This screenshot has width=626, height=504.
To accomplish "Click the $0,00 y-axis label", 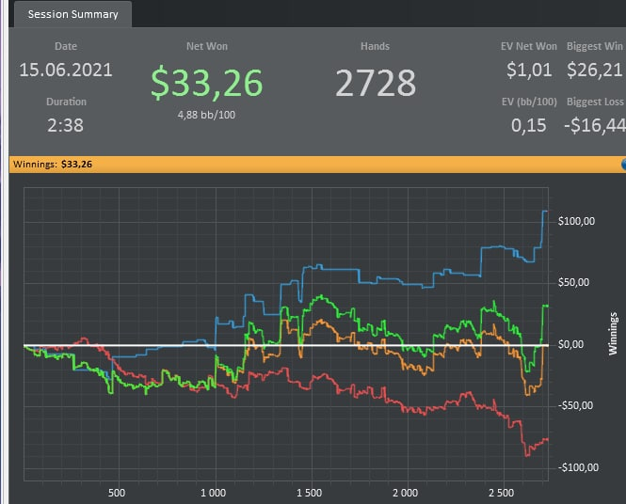I will (x=570, y=344).
